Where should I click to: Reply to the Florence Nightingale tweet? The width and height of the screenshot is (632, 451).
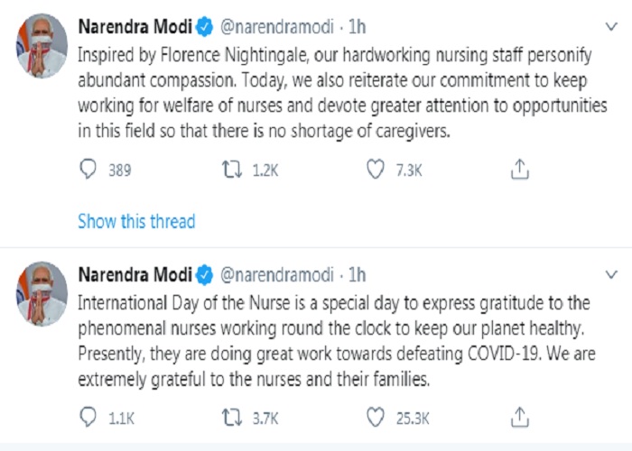click(88, 169)
